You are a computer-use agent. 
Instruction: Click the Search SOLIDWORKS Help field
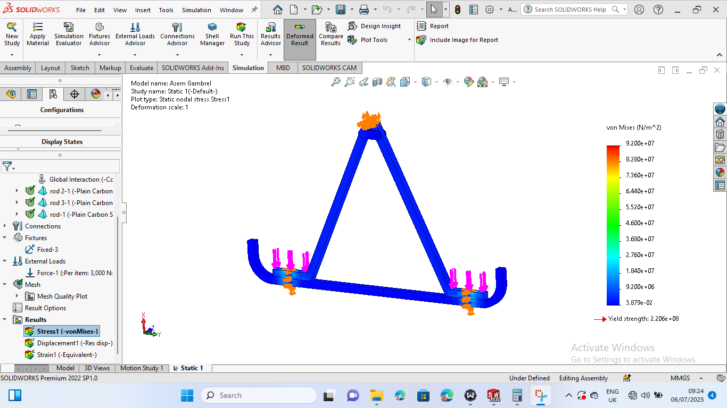[x=570, y=10]
